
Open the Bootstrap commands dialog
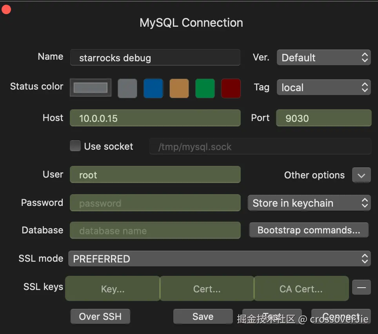309,230
